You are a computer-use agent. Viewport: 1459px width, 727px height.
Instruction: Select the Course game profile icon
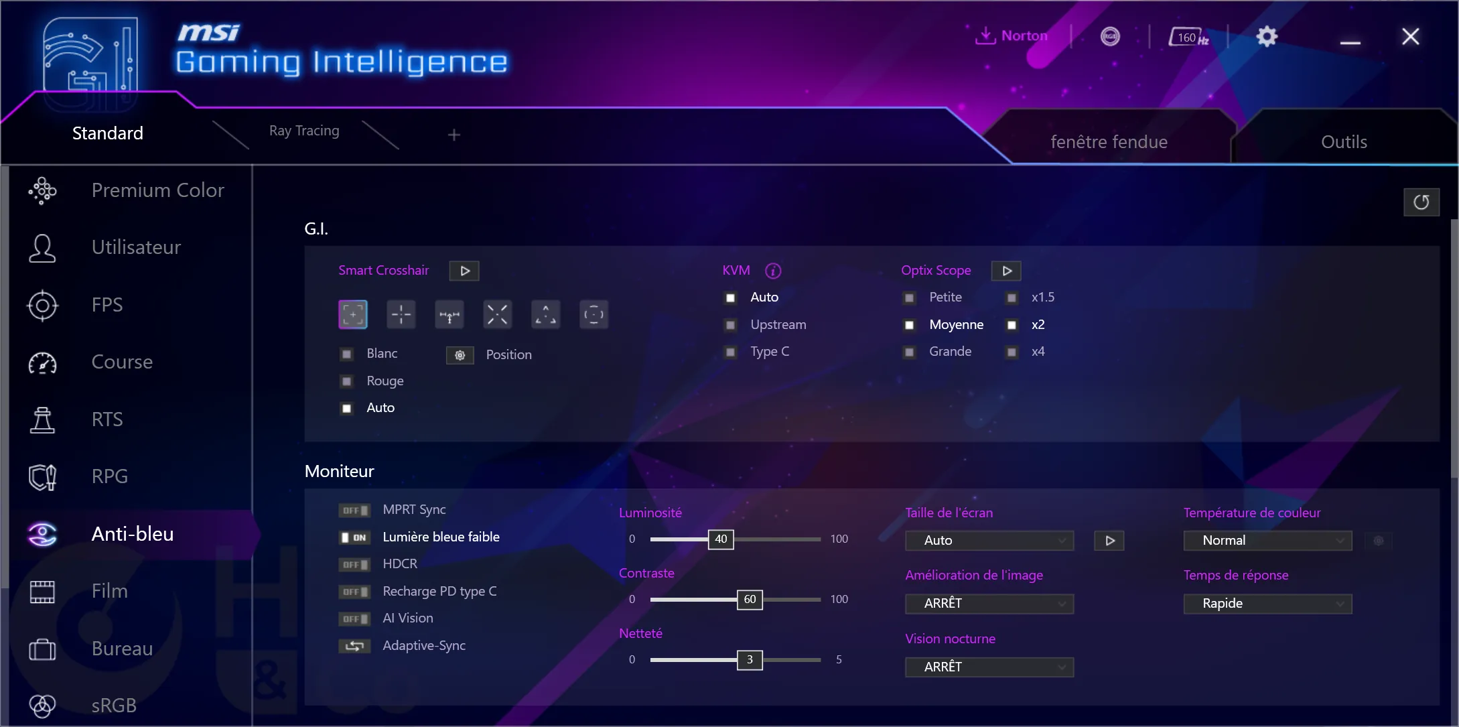click(43, 362)
